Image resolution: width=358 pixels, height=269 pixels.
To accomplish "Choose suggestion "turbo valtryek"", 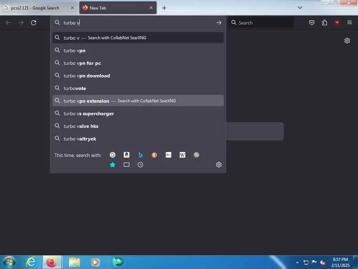I will [x=138, y=139].
